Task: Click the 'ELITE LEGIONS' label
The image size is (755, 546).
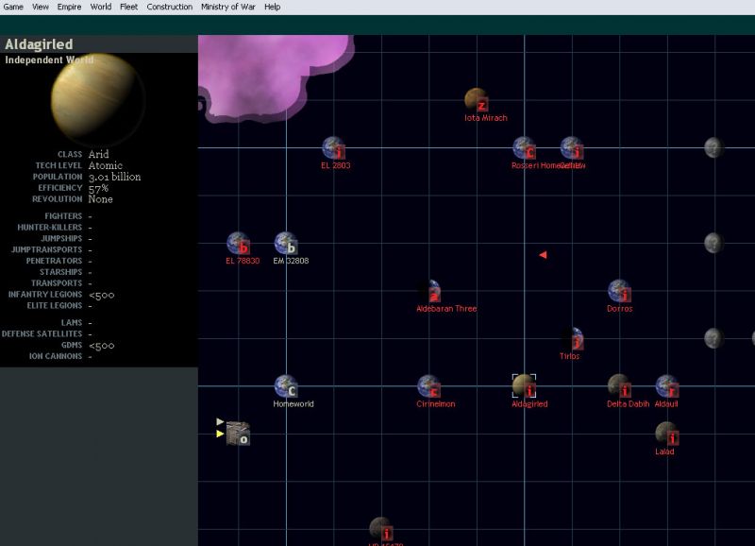Action: click(55, 305)
